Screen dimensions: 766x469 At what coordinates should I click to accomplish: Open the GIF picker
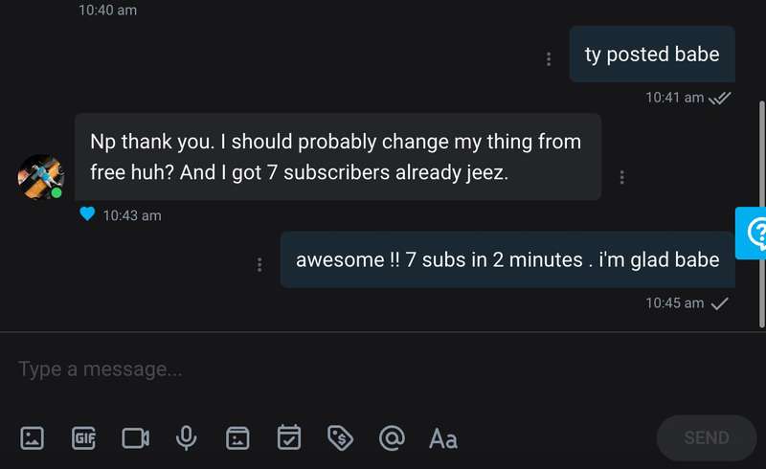click(x=83, y=437)
